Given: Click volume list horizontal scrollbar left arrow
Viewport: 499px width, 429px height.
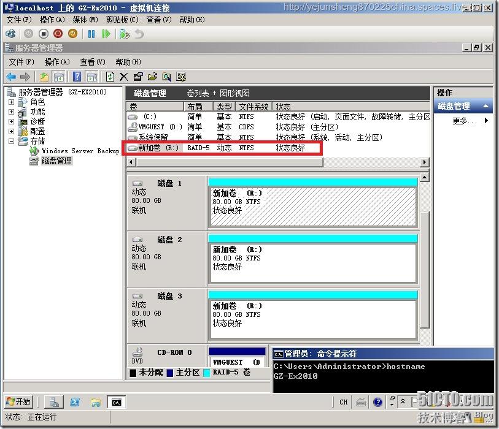Looking at the screenshot, I should [x=131, y=162].
